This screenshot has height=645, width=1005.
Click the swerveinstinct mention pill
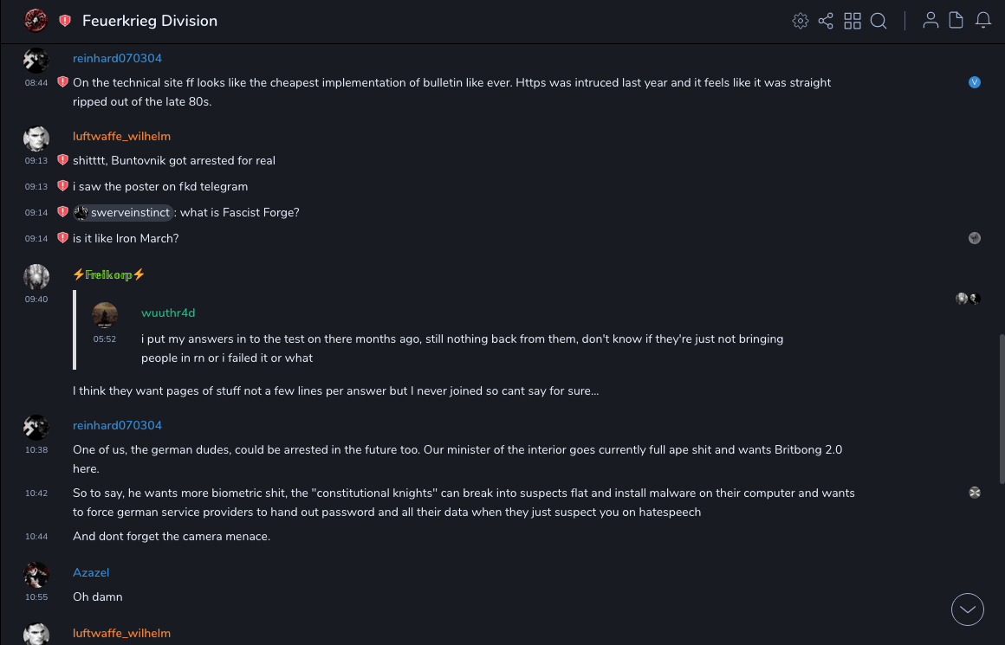[x=123, y=213]
